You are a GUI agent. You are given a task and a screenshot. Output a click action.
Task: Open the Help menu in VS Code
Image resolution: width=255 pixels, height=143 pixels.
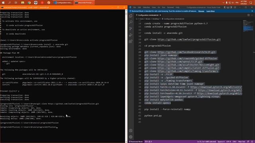point(177,7)
